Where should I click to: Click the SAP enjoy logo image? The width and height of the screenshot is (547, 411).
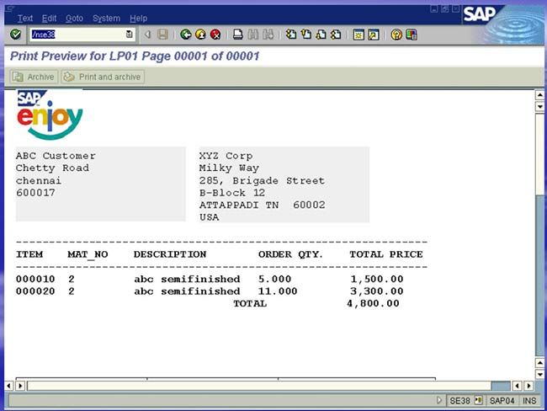point(50,115)
